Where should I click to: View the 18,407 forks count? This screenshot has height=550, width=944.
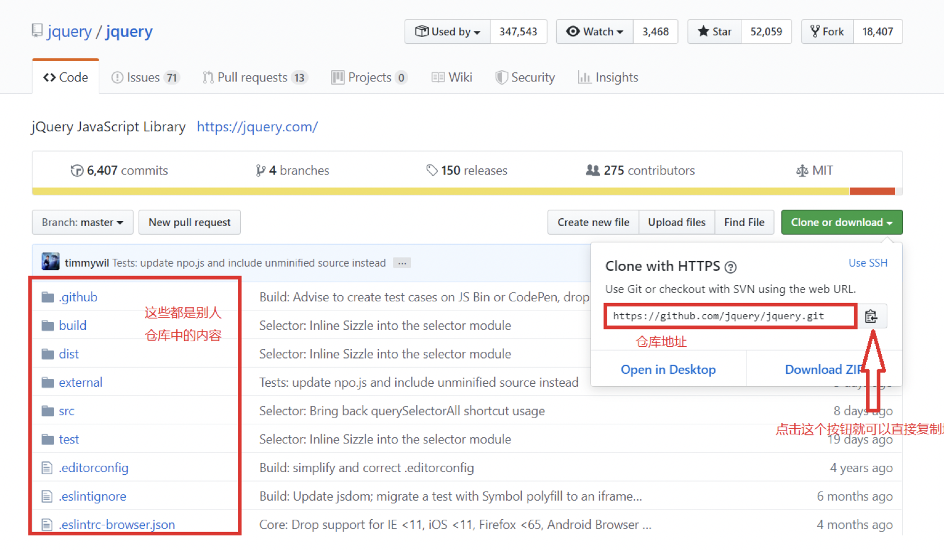point(878,32)
